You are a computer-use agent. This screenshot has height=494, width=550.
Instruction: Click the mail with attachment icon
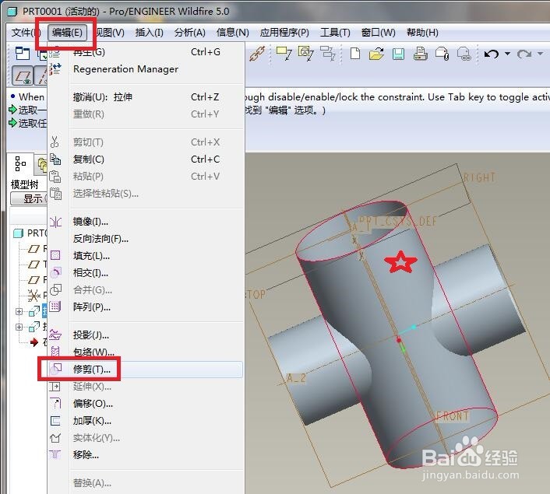pos(442,54)
